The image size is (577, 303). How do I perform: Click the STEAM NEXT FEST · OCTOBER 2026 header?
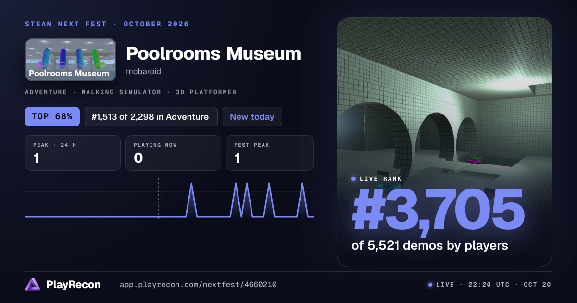107,24
